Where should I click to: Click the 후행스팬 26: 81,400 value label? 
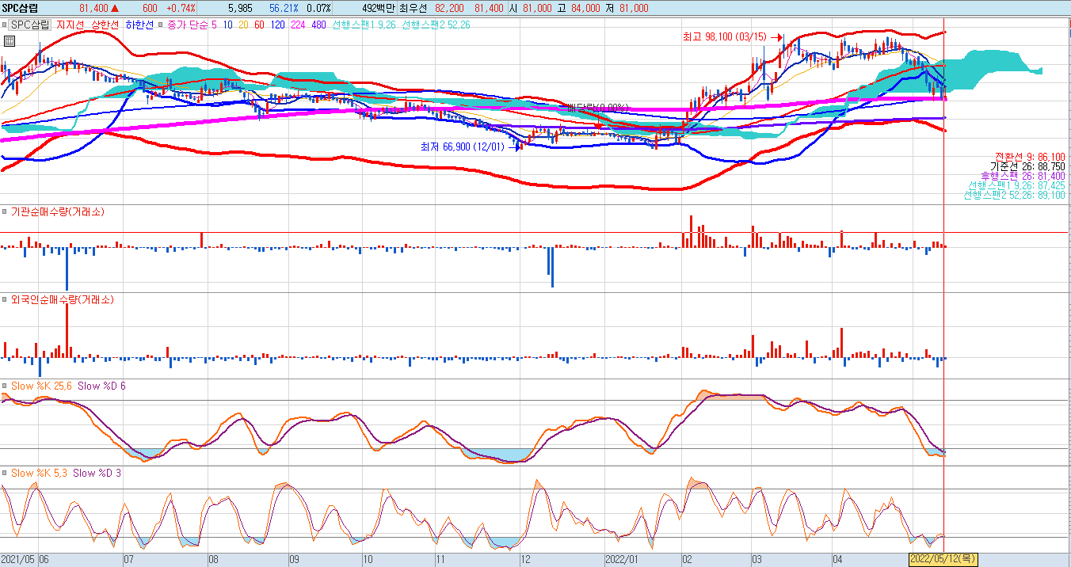pos(1023,175)
